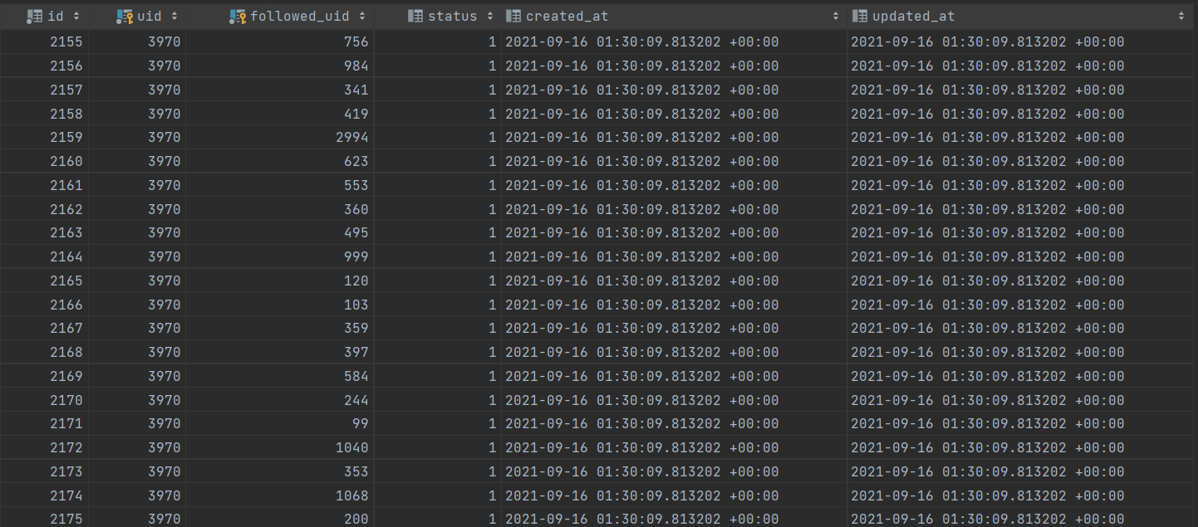The width and height of the screenshot is (1198, 527).
Task: Pick followed_uid value 999
Action: [x=356, y=257]
